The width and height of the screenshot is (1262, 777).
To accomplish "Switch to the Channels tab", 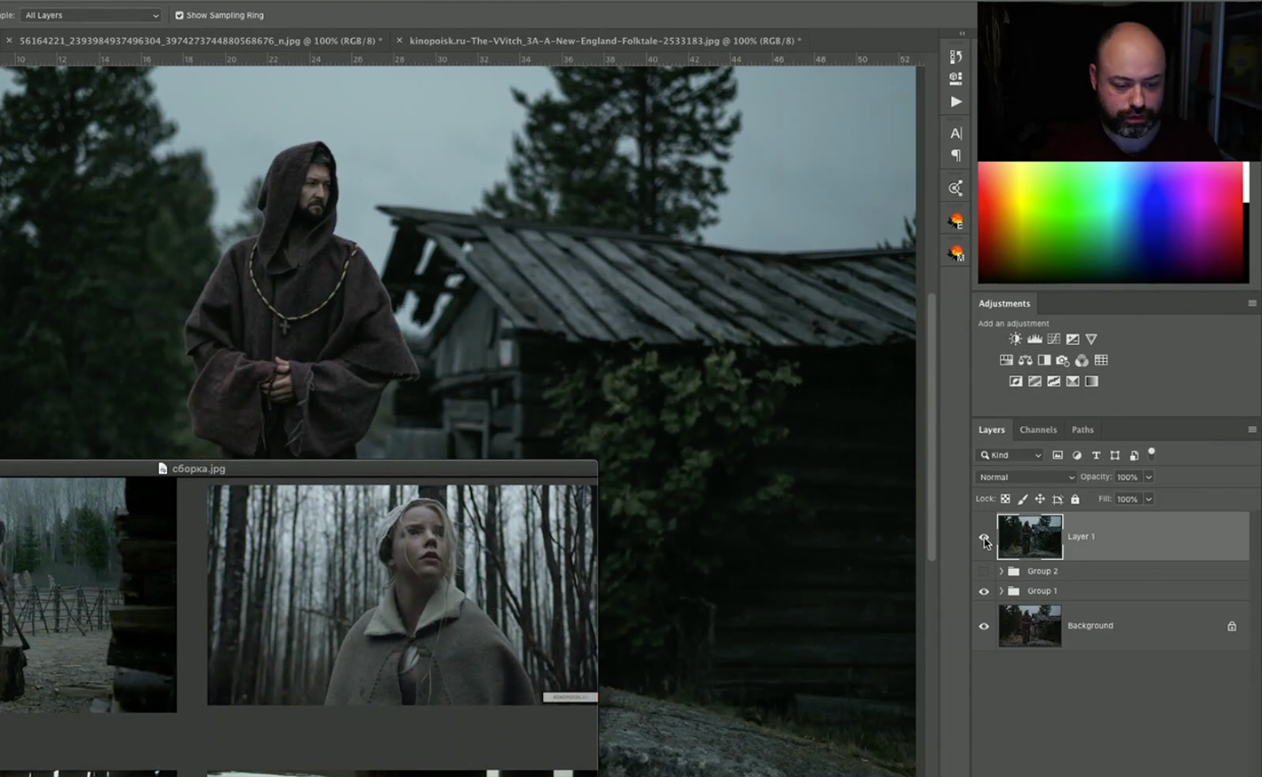I will [x=1037, y=429].
